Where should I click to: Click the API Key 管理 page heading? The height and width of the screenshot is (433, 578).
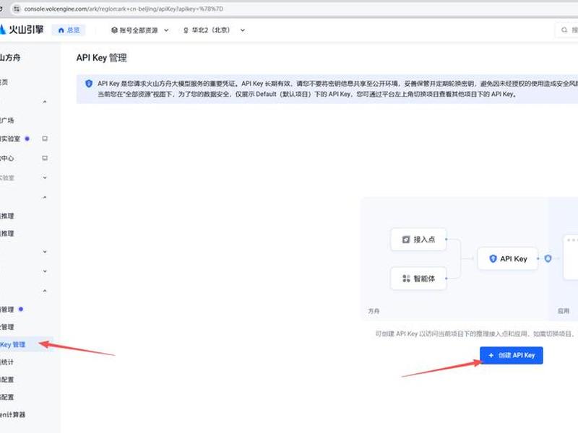point(101,58)
